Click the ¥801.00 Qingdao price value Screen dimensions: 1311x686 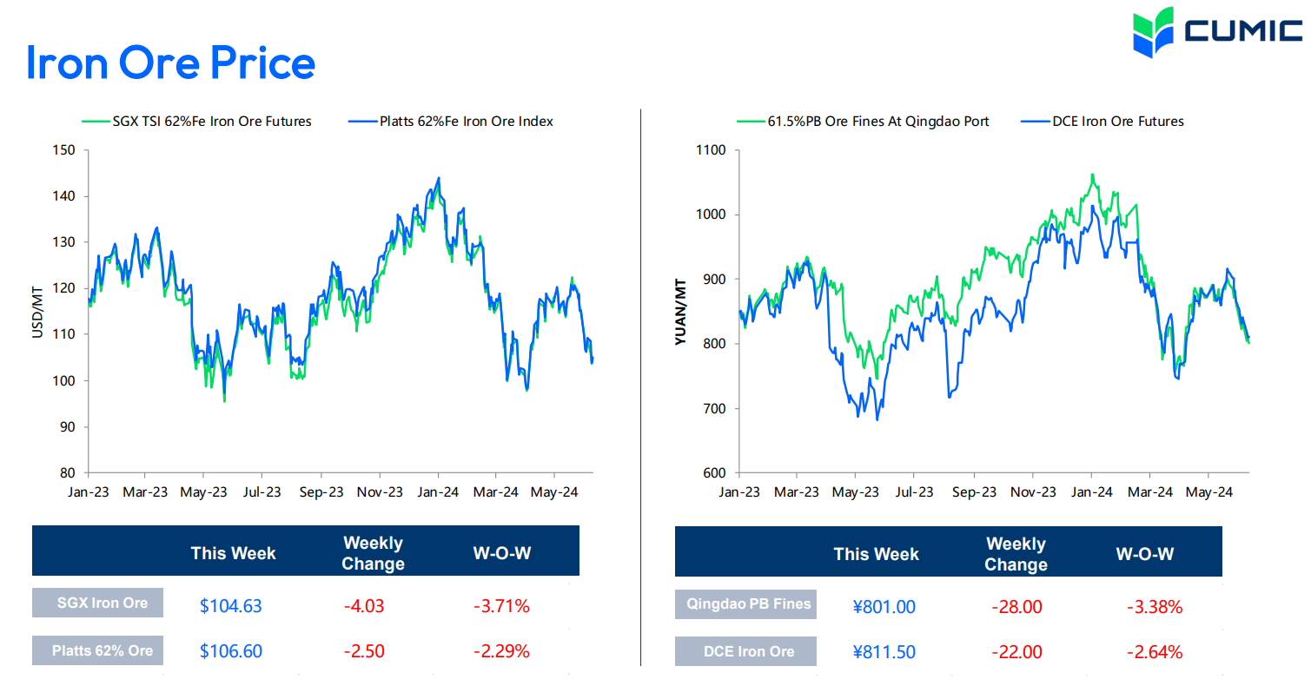884,607
